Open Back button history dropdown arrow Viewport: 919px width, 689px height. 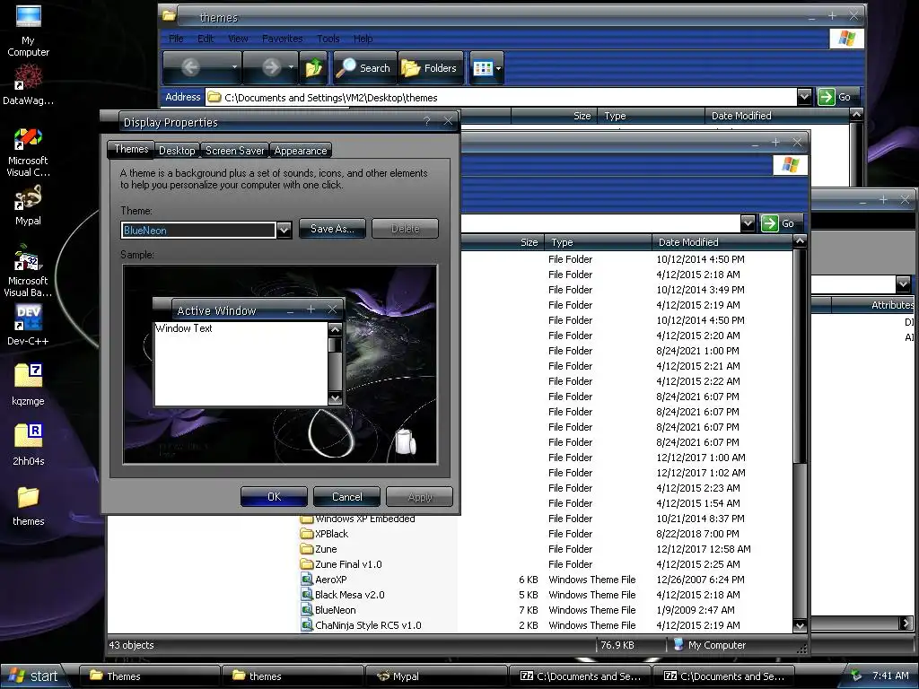point(234,67)
